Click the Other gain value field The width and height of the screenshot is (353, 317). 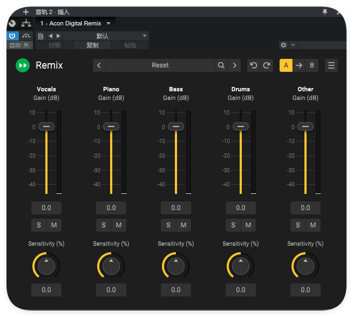click(x=306, y=208)
